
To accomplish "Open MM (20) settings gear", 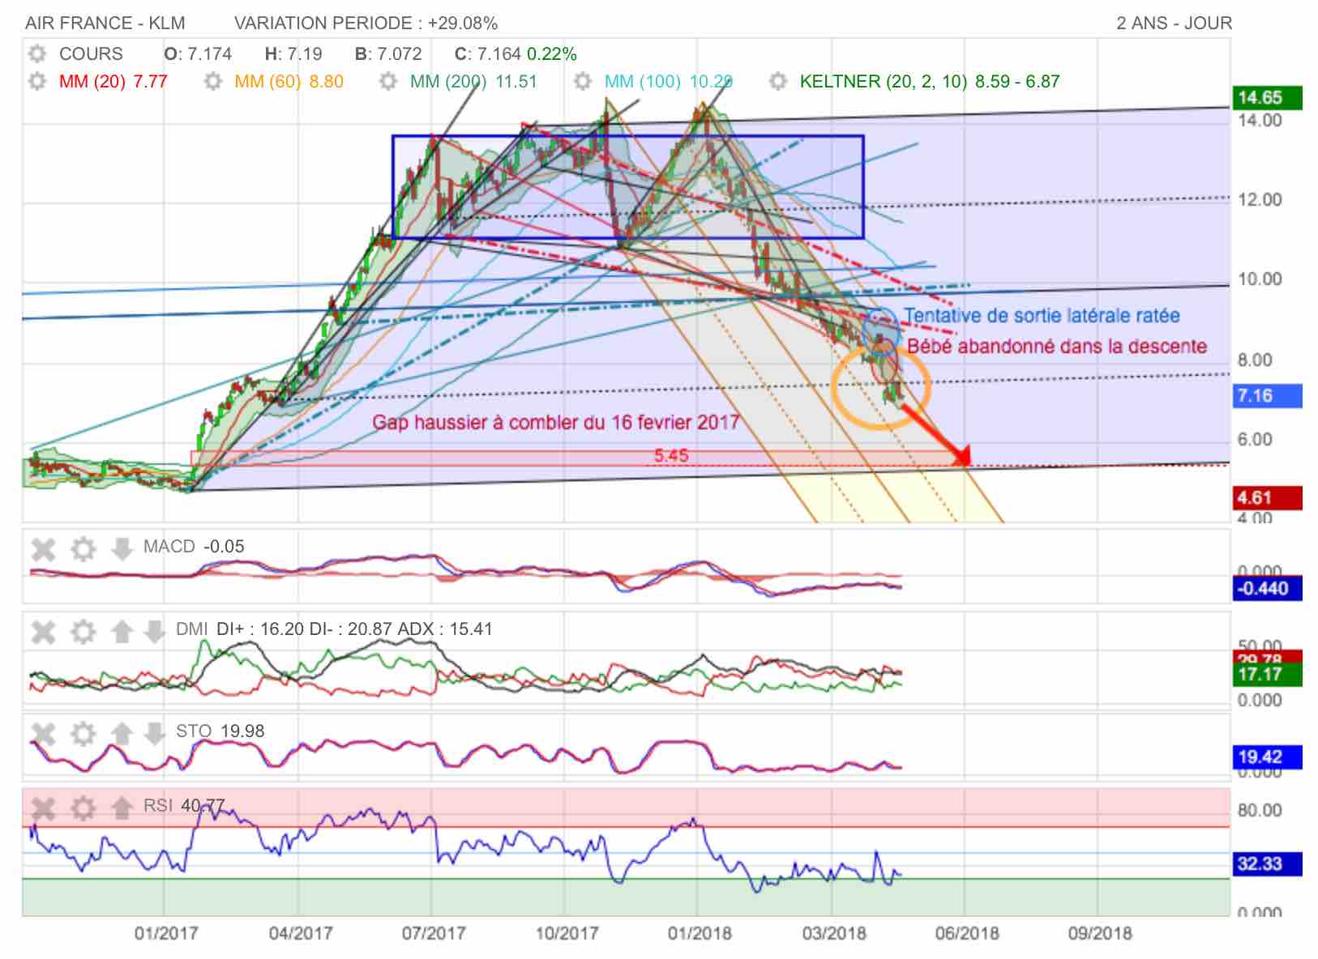I will pyautogui.click(x=36, y=82).
